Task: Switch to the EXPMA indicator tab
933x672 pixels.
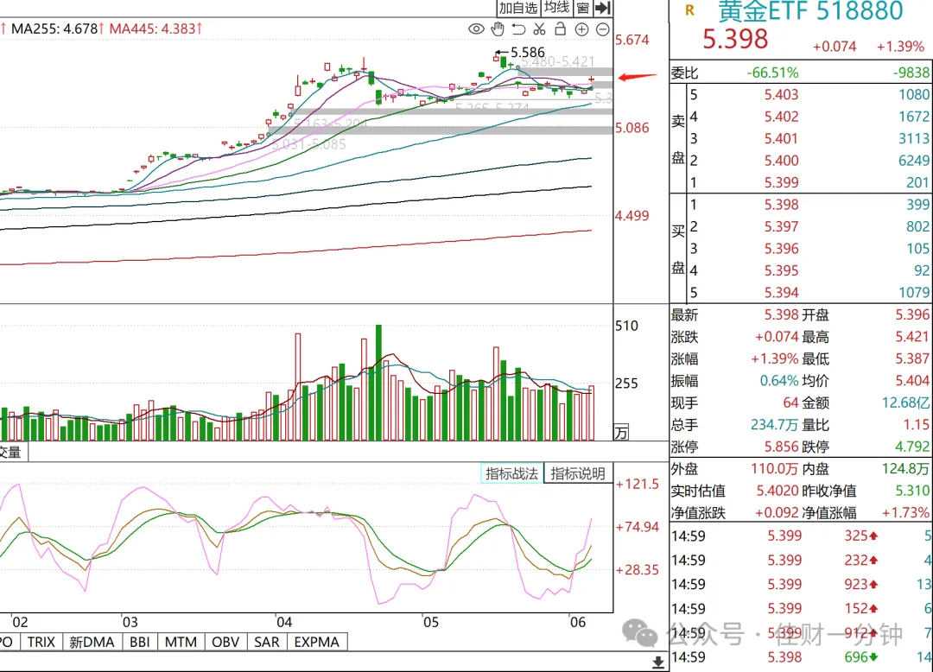Action: pos(316,643)
